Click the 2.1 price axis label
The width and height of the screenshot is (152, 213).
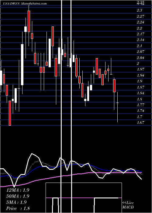(x=139, y=46)
